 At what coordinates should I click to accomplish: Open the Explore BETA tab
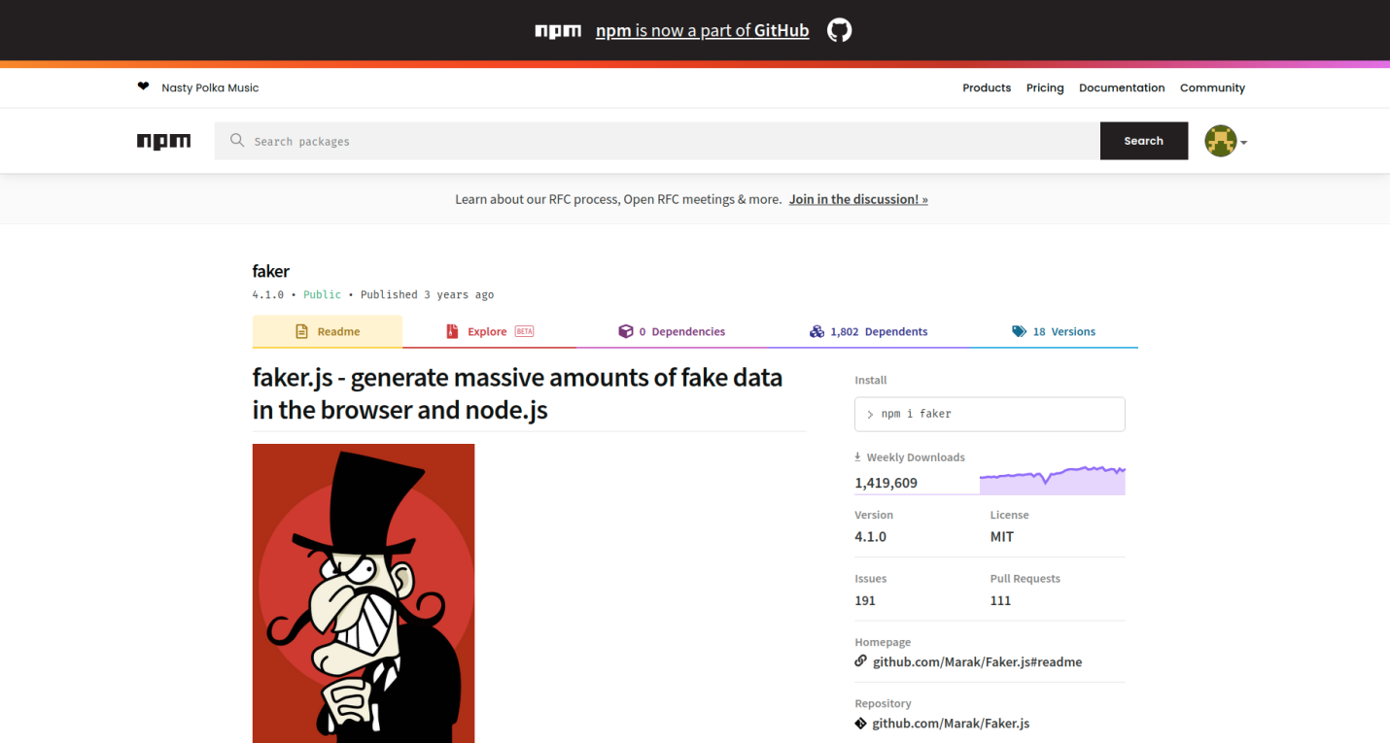coord(489,331)
